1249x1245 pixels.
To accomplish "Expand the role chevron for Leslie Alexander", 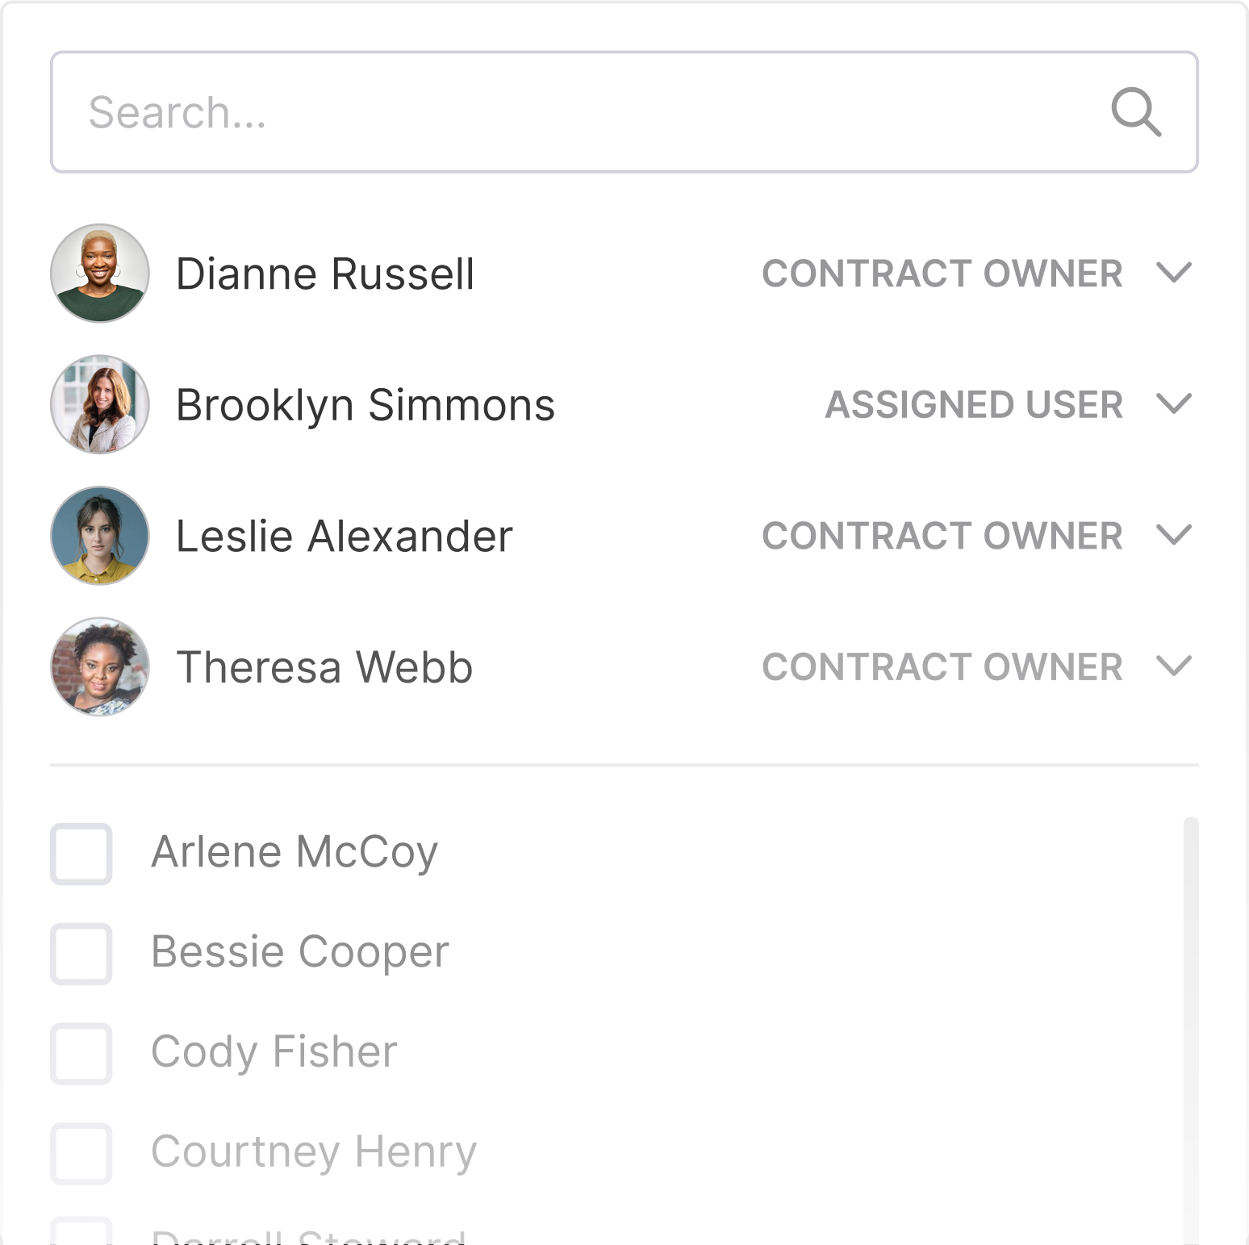I will 1173,535.
